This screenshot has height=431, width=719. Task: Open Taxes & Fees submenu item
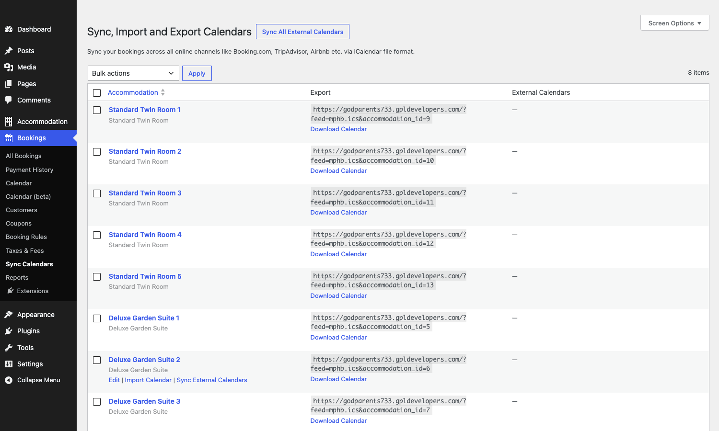pos(25,250)
